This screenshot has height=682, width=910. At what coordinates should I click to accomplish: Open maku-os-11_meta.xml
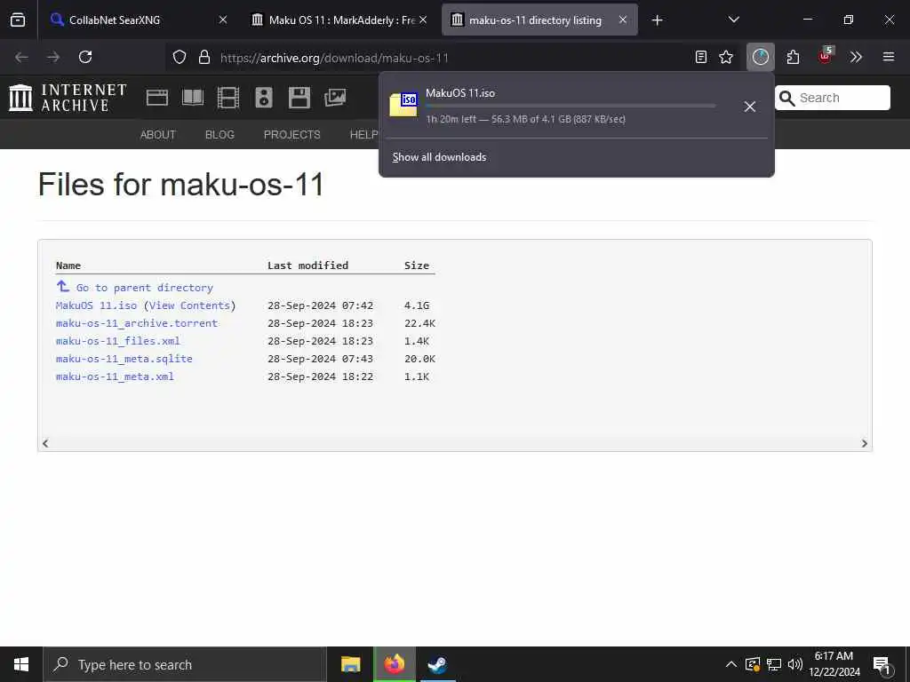pos(115,377)
